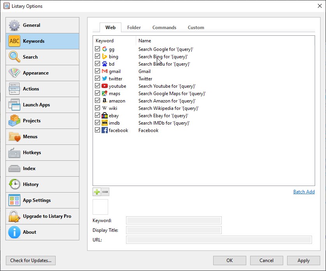Click the empty keyword icon preview box

point(100,207)
